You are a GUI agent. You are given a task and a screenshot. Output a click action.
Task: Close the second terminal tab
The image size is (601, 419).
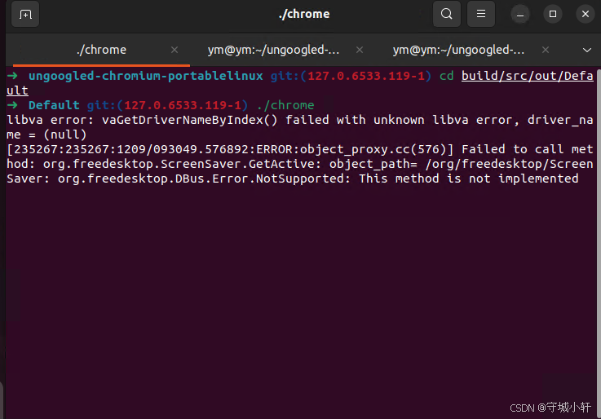tap(360, 50)
